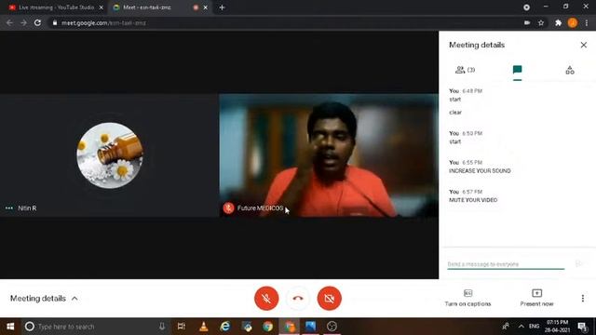Open the Activities tab with the shapes icon
Viewport: 596px width, 335px height.
pos(569,70)
